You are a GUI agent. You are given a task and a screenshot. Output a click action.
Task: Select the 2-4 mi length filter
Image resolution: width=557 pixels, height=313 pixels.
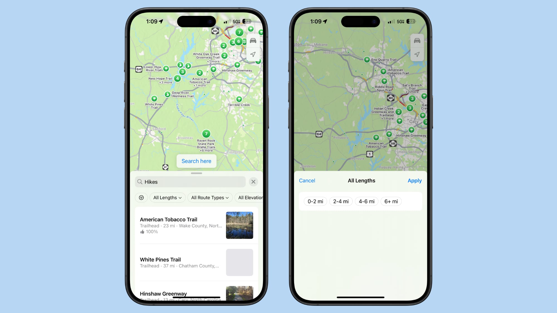click(341, 201)
